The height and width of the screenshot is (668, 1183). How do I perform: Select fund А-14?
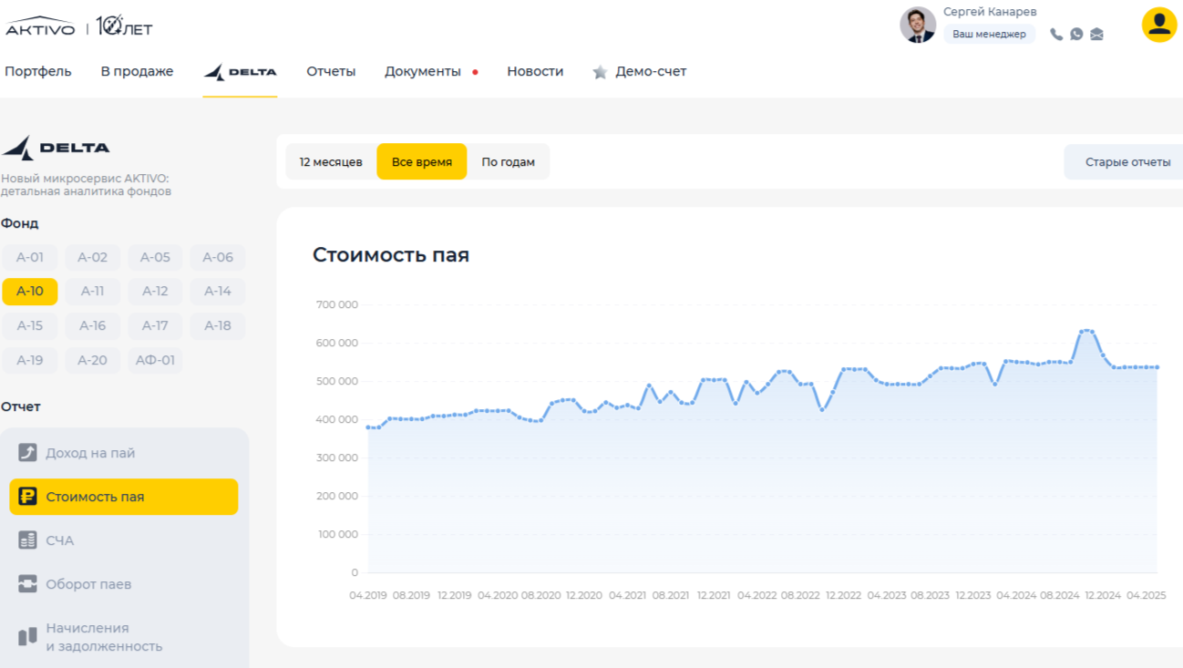pos(217,292)
